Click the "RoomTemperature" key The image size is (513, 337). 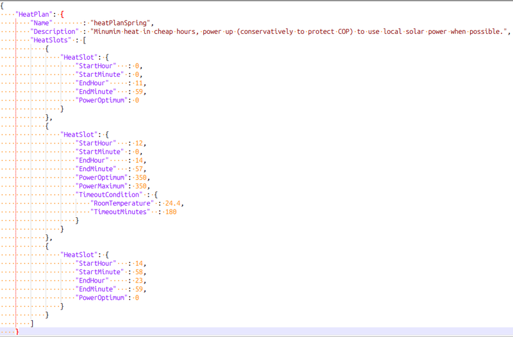tap(122, 203)
